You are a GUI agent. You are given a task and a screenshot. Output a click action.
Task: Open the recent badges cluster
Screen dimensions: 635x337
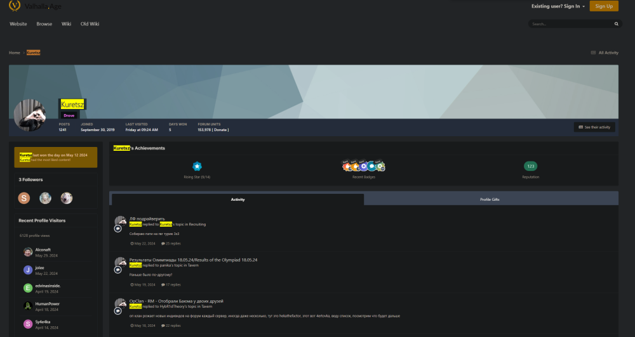[x=363, y=166]
